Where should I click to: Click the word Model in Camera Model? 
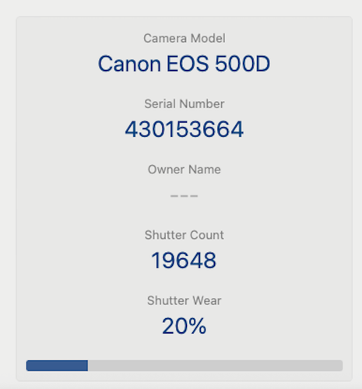(x=208, y=38)
